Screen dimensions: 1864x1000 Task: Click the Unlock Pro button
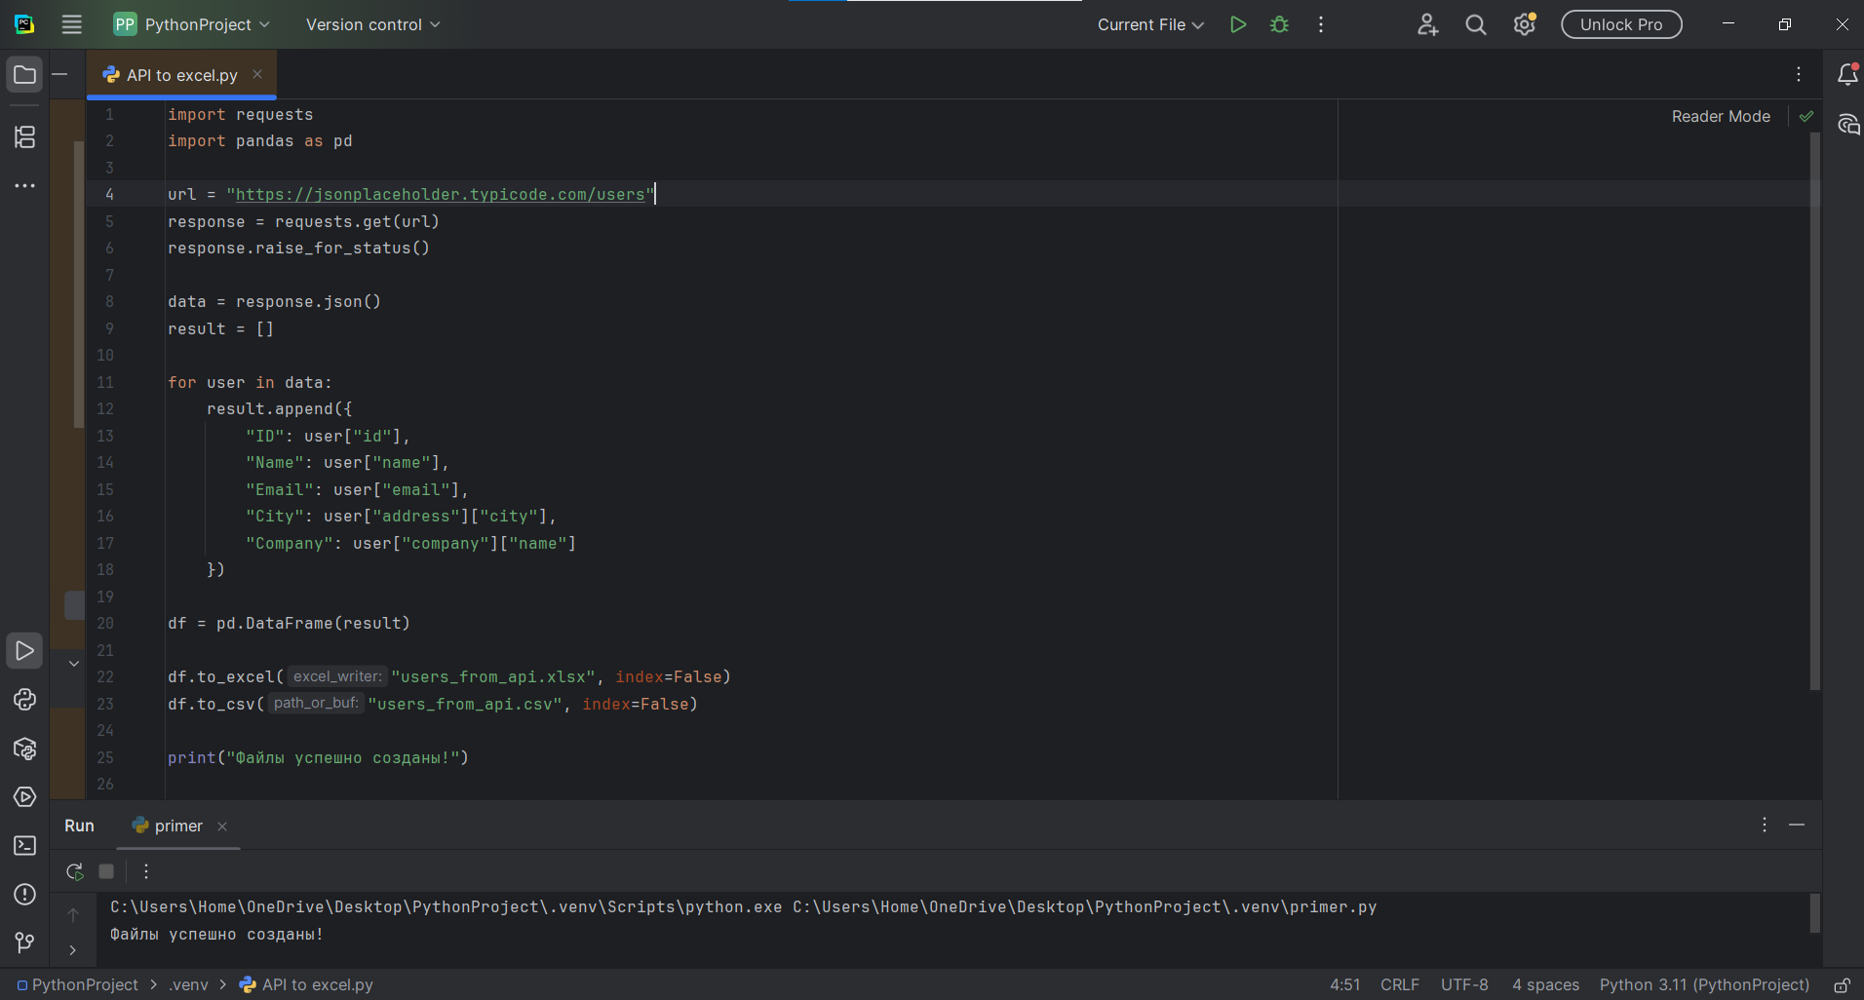[1620, 24]
